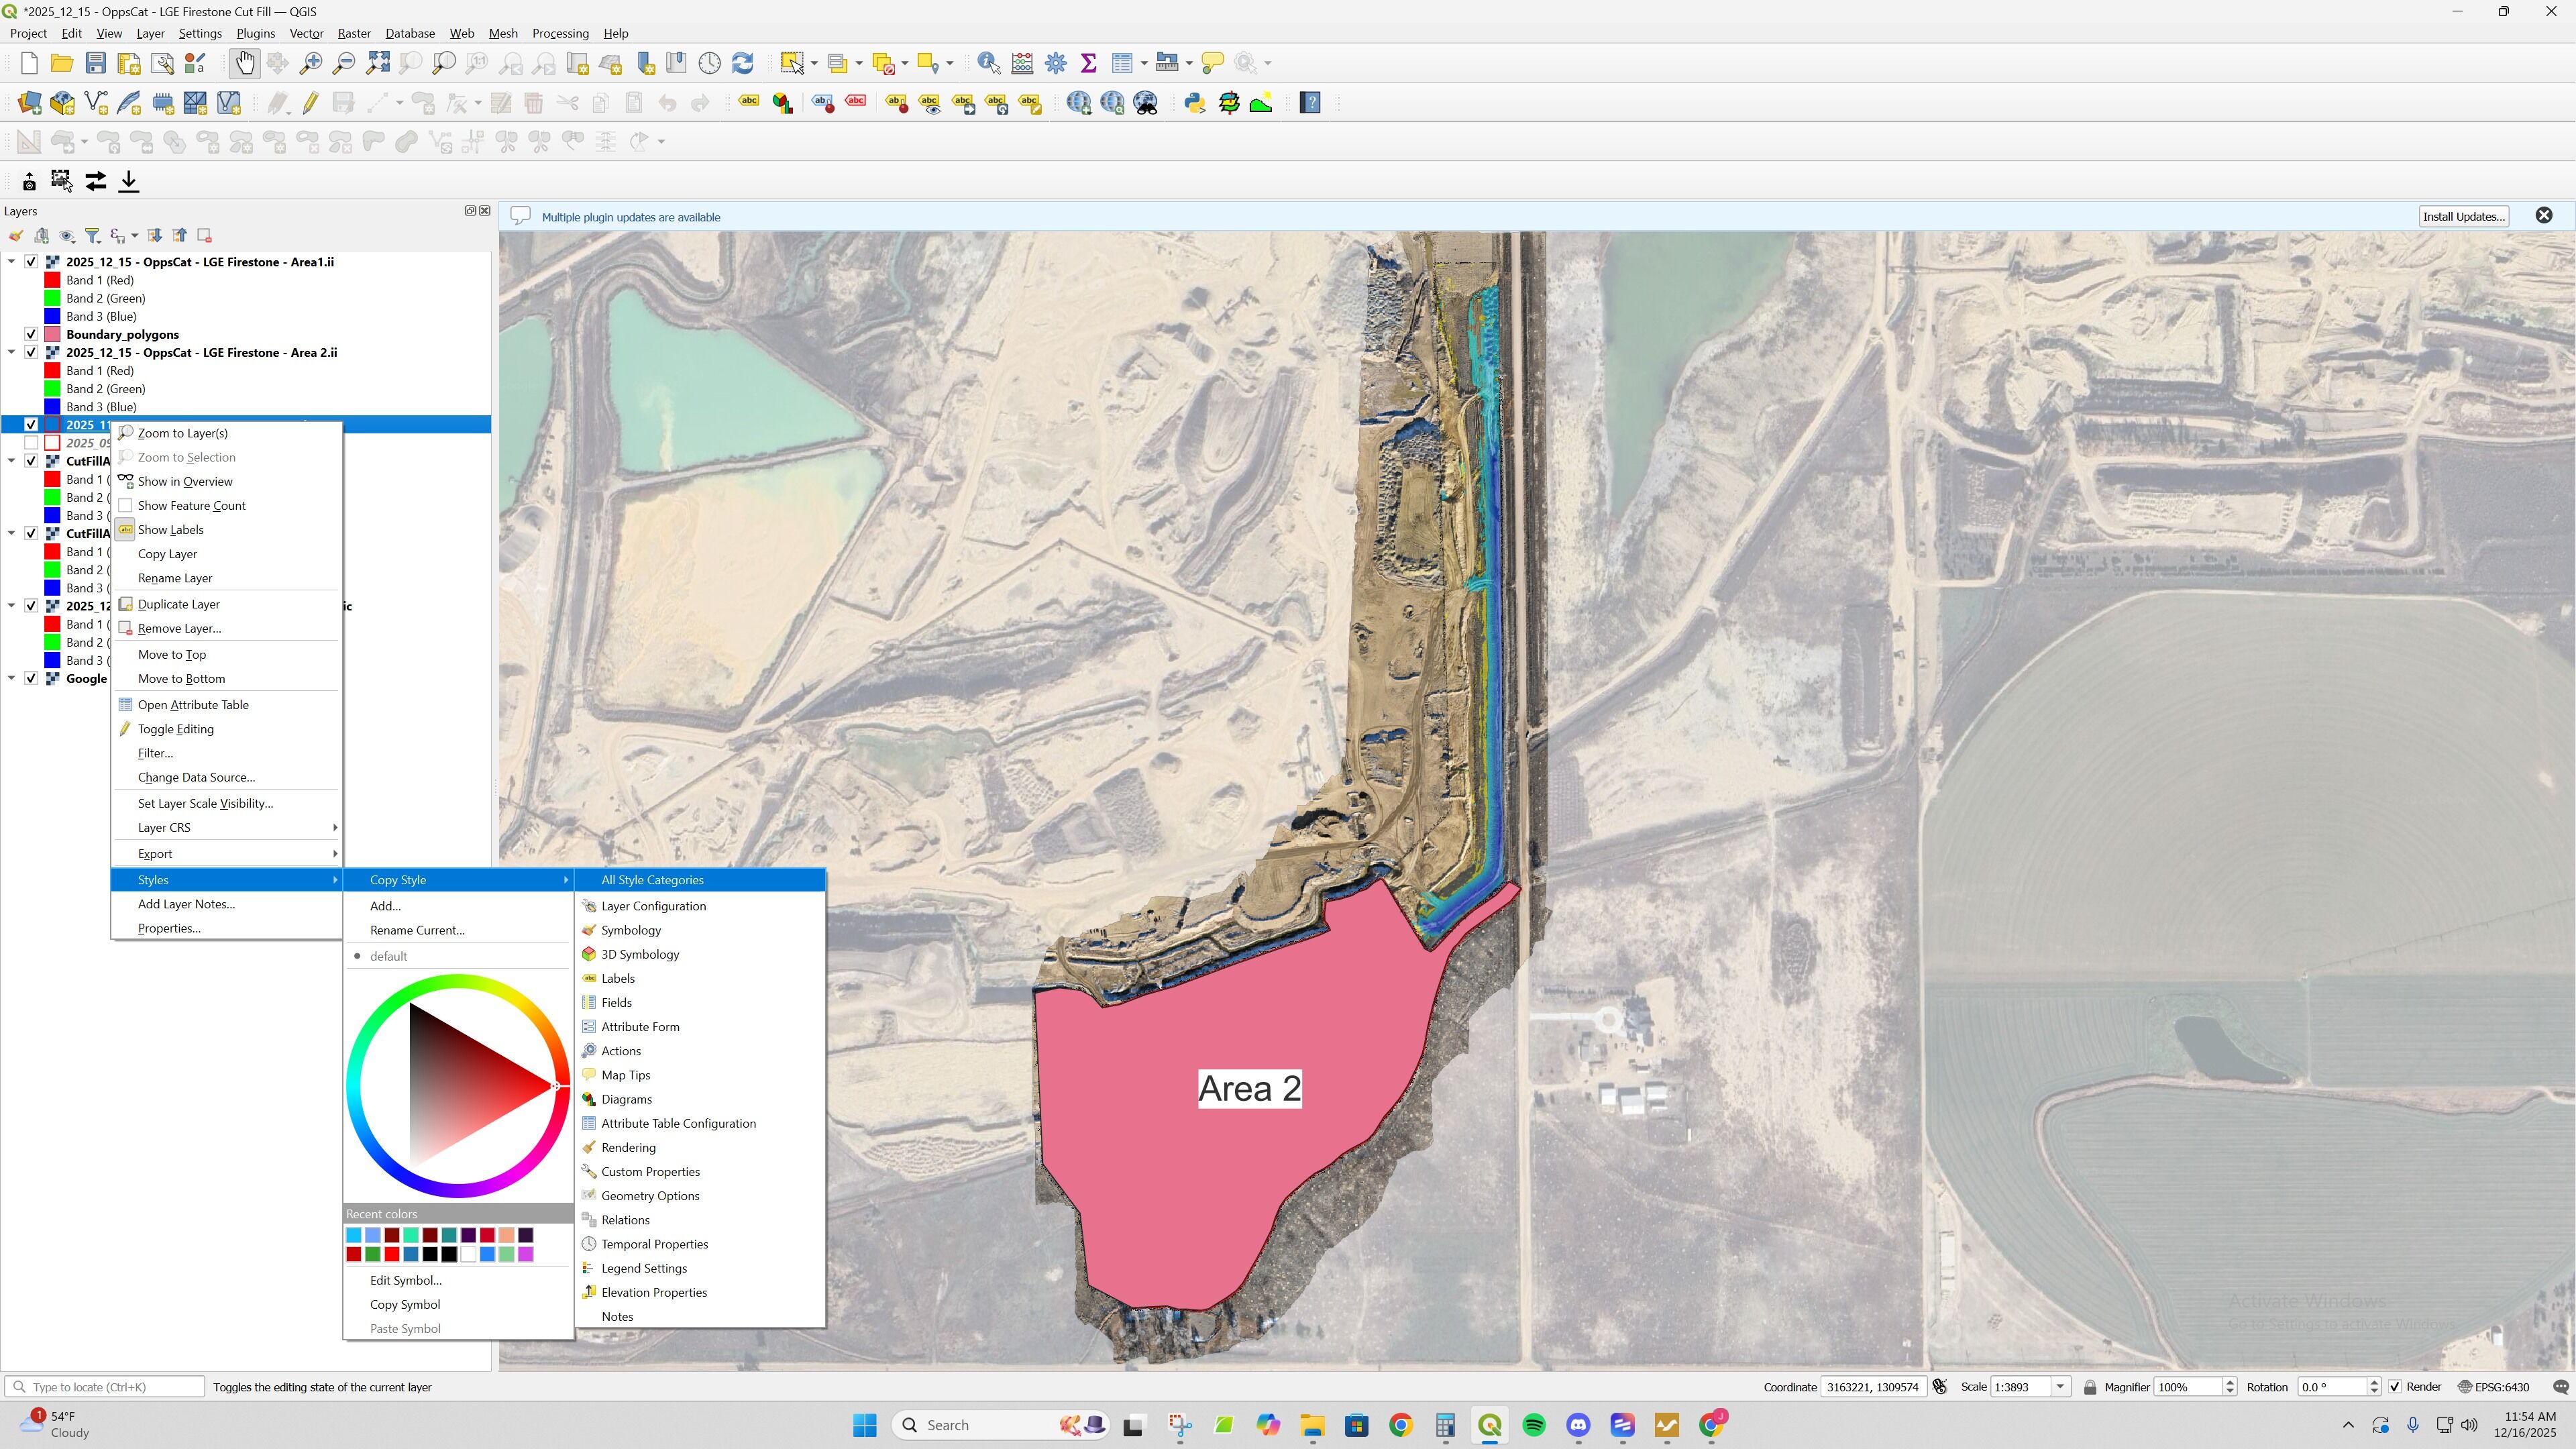The height and width of the screenshot is (1449, 2576).
Task: Activate the Pan Map hand tool
Action: (245, 63)
